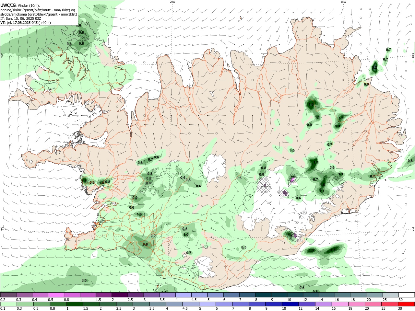Click the UWC/IG title text
This screenshot has width=415, height=311.
[7, 6]
